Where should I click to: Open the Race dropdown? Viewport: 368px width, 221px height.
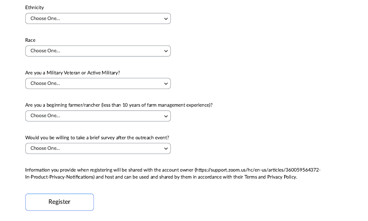pyautogui.click(x=98, y=51)
